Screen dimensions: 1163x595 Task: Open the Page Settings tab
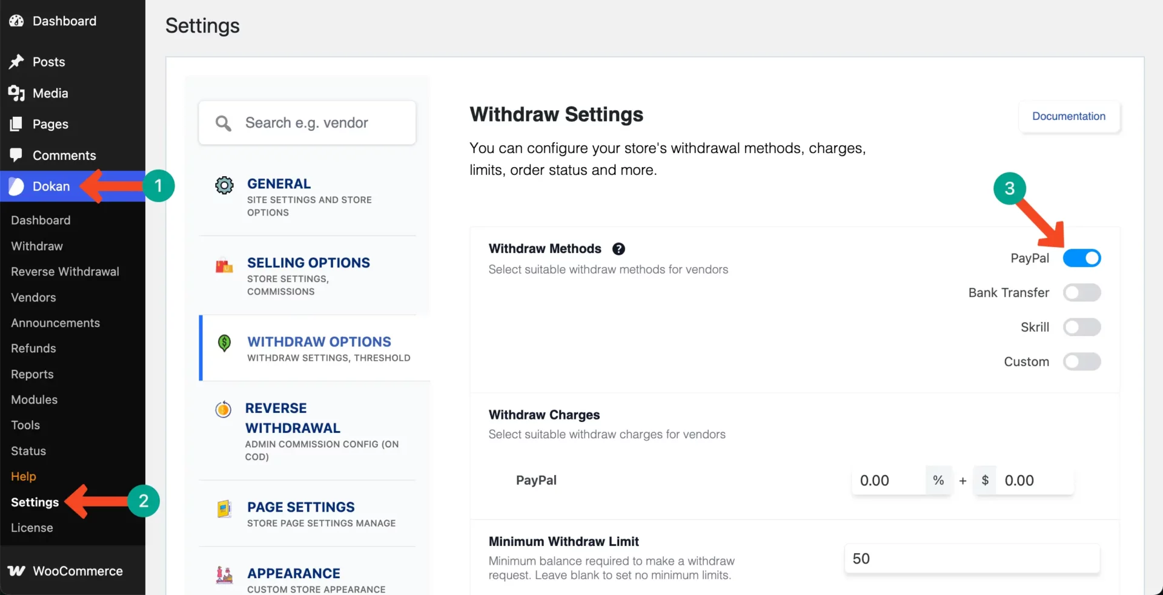point(307,514)
